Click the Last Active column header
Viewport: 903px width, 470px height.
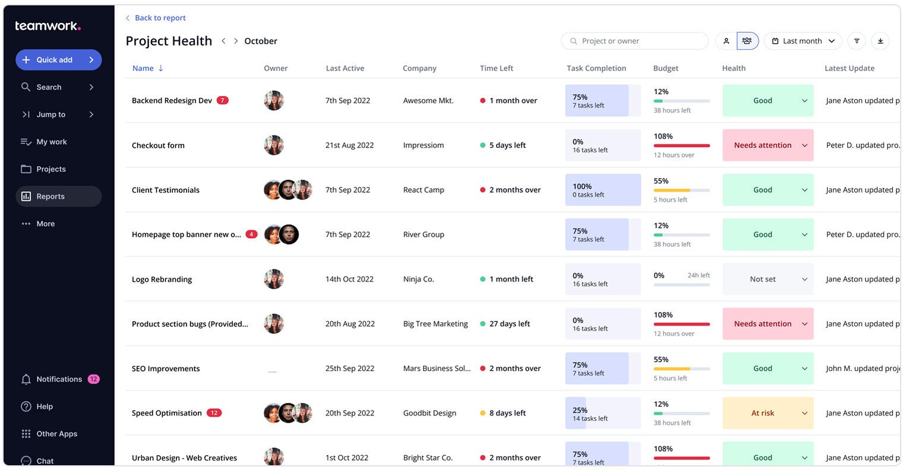click(x=345, y=68)
